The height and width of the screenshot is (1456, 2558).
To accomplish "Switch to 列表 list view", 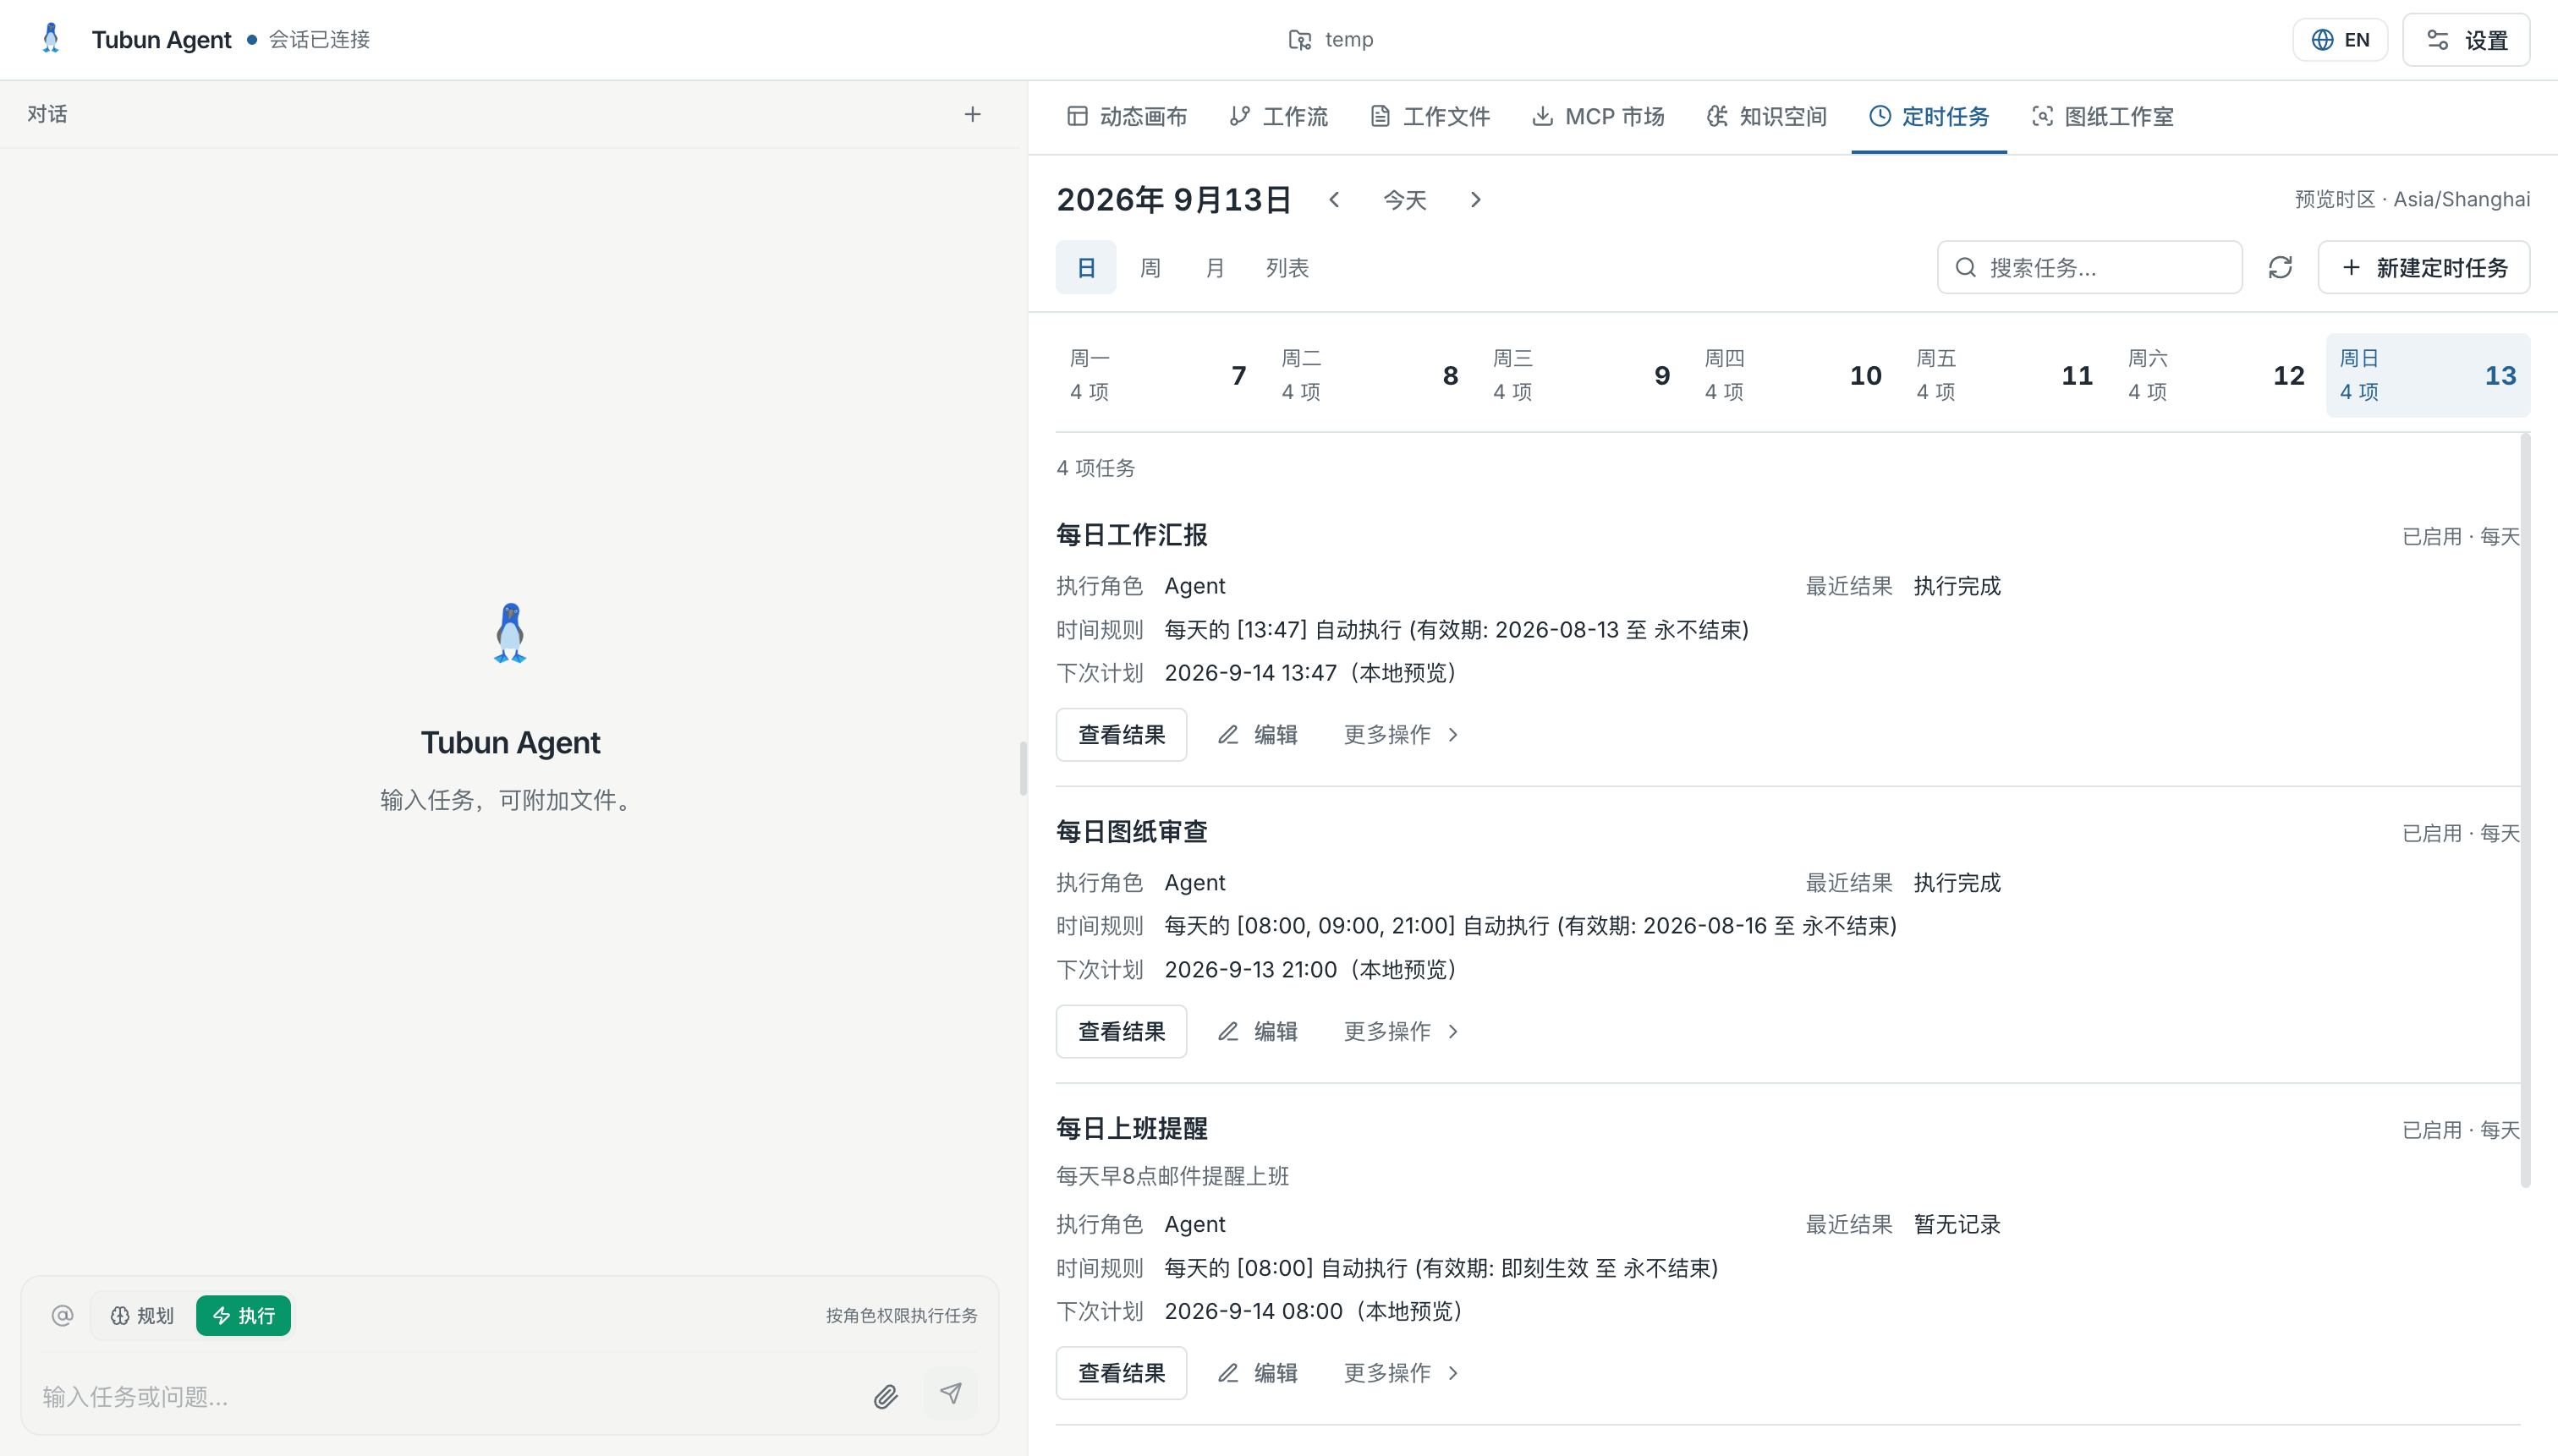I will (x=1287, y=267).
